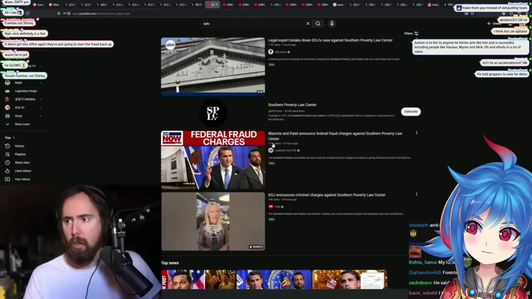Open the Atozy subscription channel
532x299 pixels.
(x=18, y=116)
